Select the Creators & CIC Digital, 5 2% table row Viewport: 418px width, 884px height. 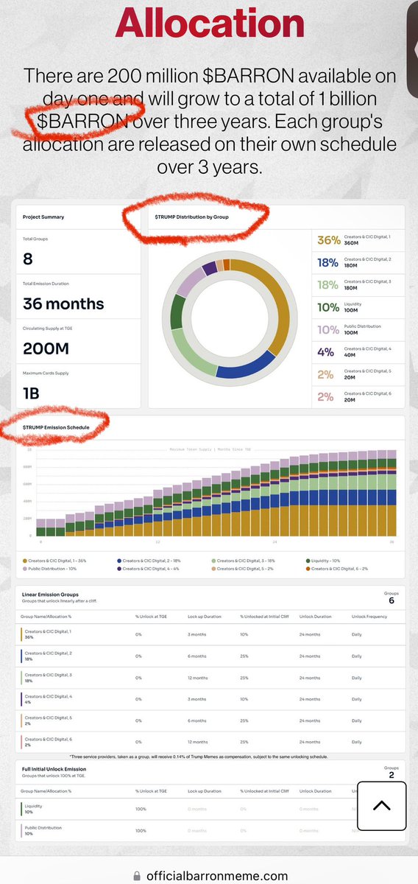(209, 720)
